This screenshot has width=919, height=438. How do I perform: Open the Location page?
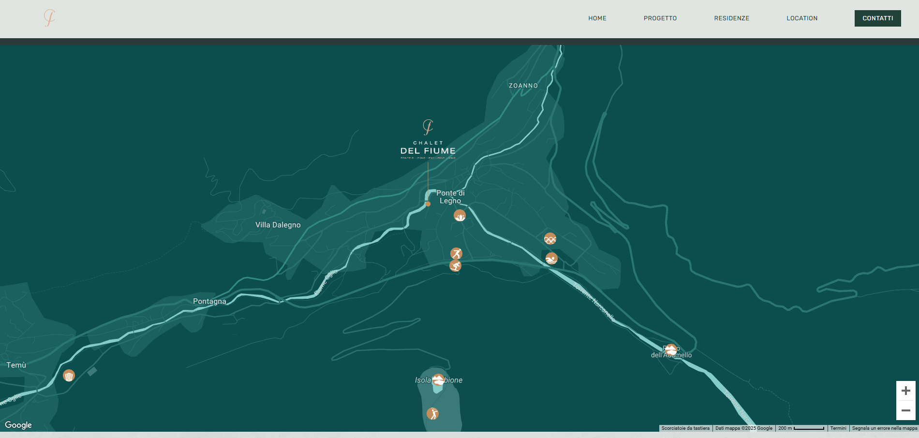(801, 18)
